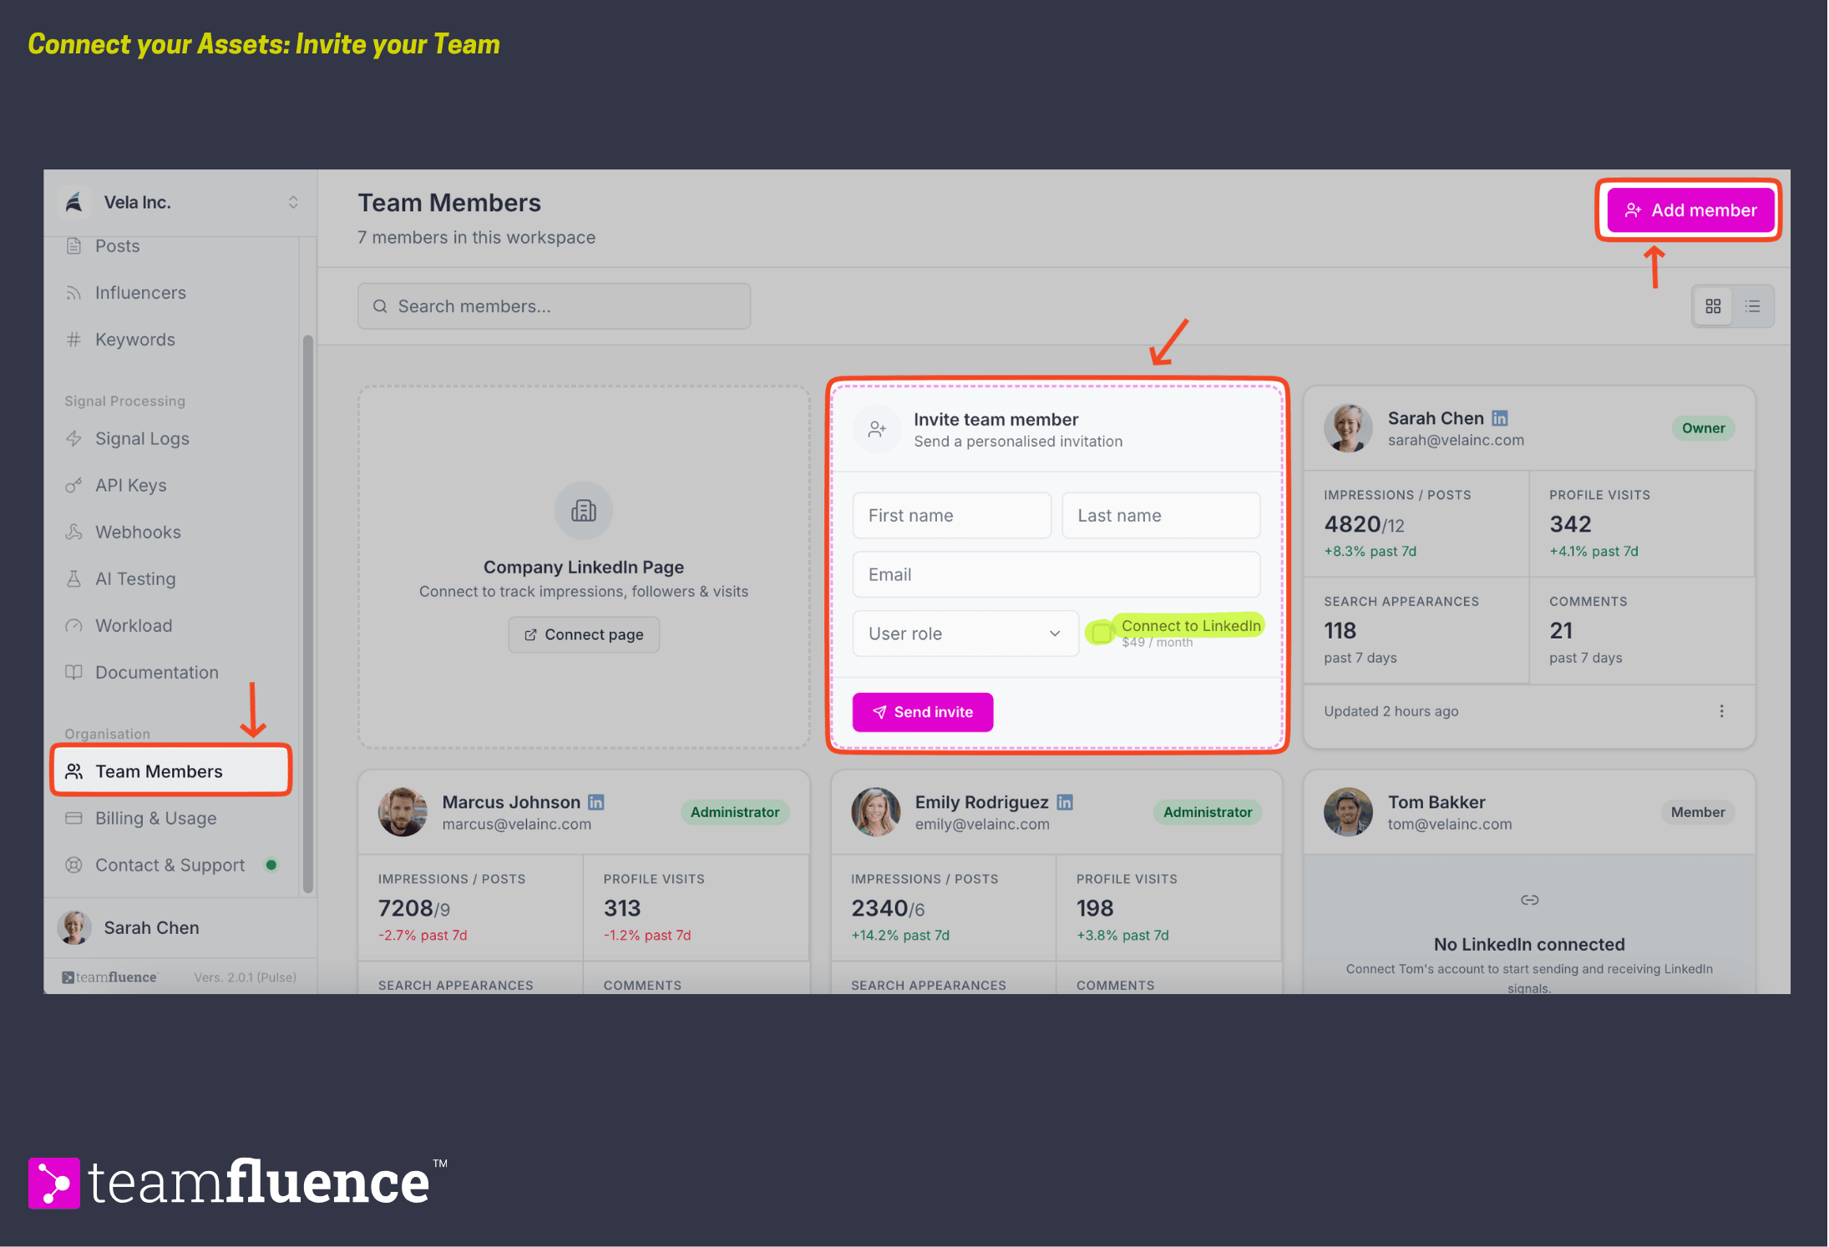Click the First name field
Screen dimensions: 1829x1247
coord(952,516)
